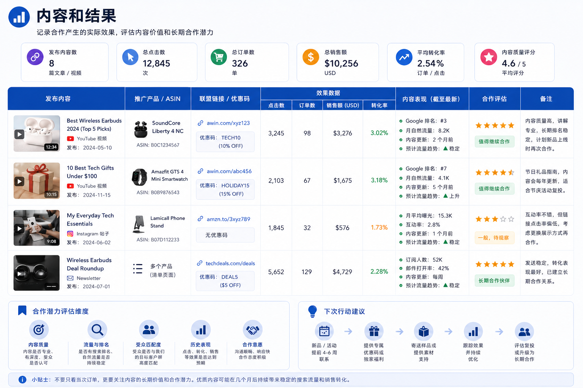This screenshot has width=583, height=388.
Task: Play the Best Wireless Earbuds video thumbnail
Action: (x=37, y=133)
